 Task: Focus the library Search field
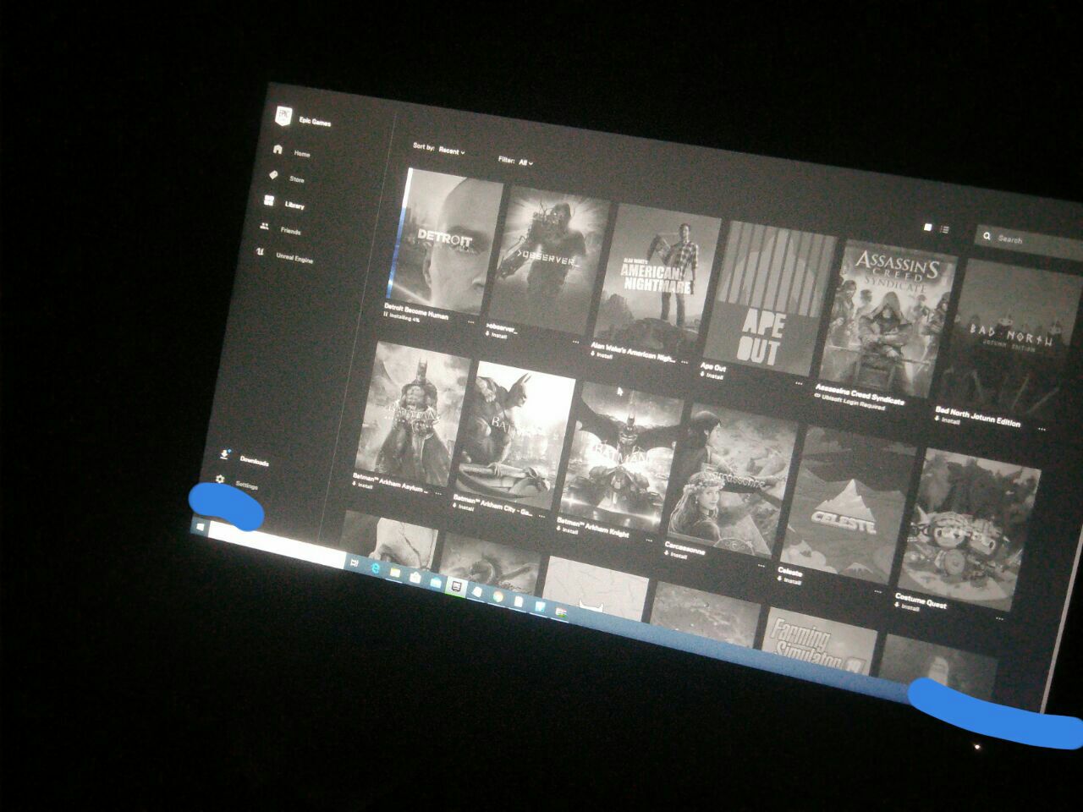pos(1028,241)
